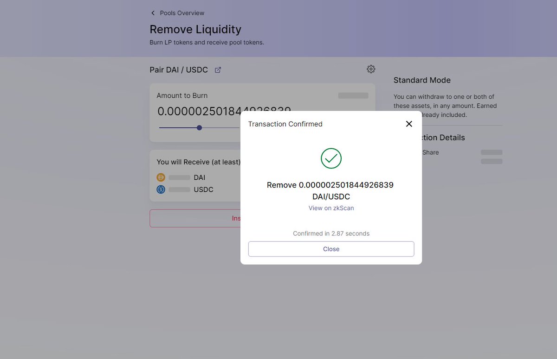The height and width of the screenshot is (359, 557).
Task: Click the Remove Liquidity heading
Action: pyautogui.click(x=195, y=29)
